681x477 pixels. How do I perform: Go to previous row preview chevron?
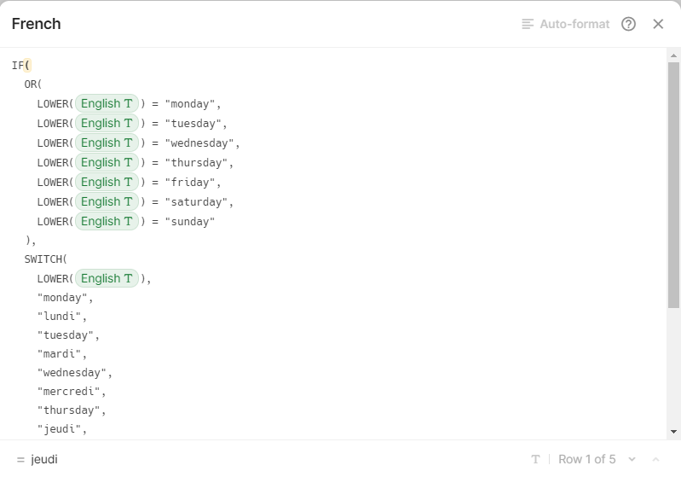point(655,459)
